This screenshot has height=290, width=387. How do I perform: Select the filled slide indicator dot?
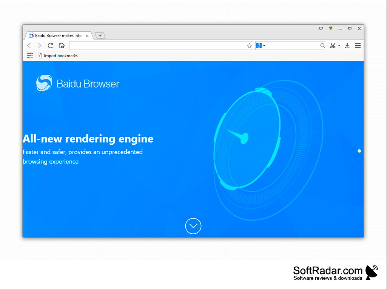[359, 151]
